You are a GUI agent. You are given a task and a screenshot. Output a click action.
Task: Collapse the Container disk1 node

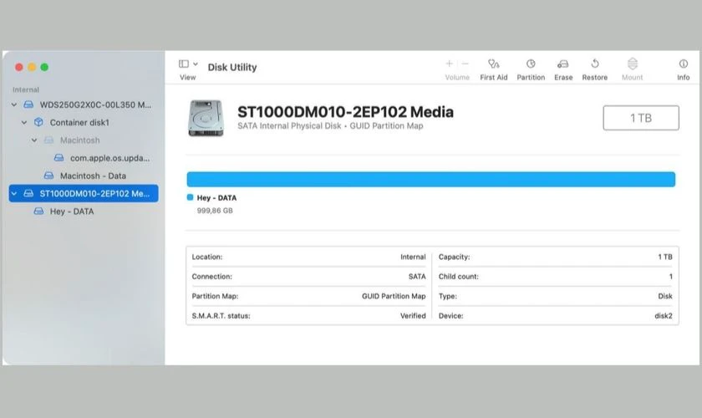pyautogui.click(x=24, y=122)
